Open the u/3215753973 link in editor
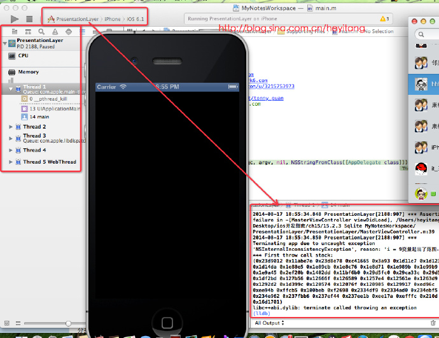Viewport: 439px width, 338px height. 271,86
